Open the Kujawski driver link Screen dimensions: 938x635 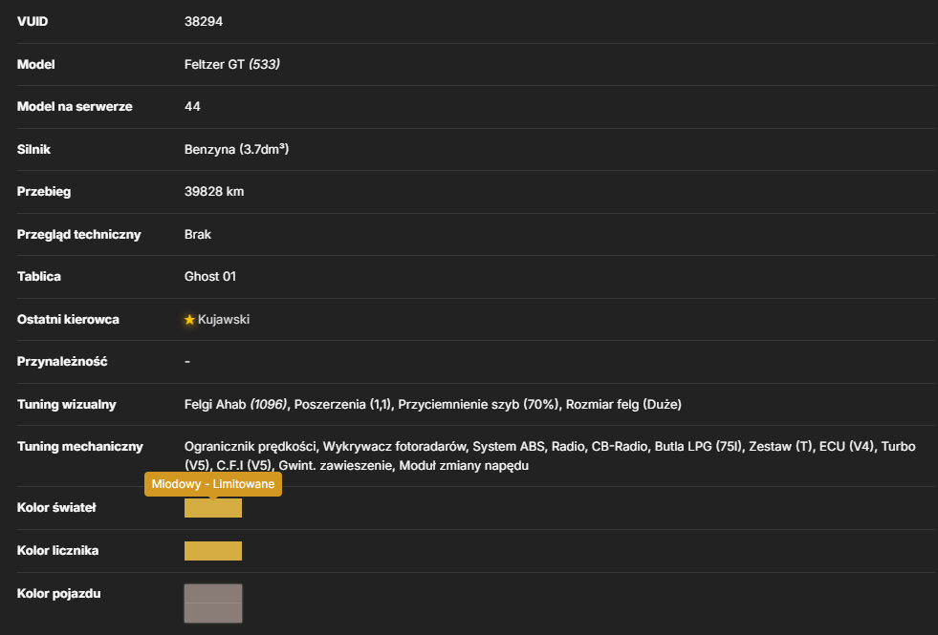(x=224, y=320)
